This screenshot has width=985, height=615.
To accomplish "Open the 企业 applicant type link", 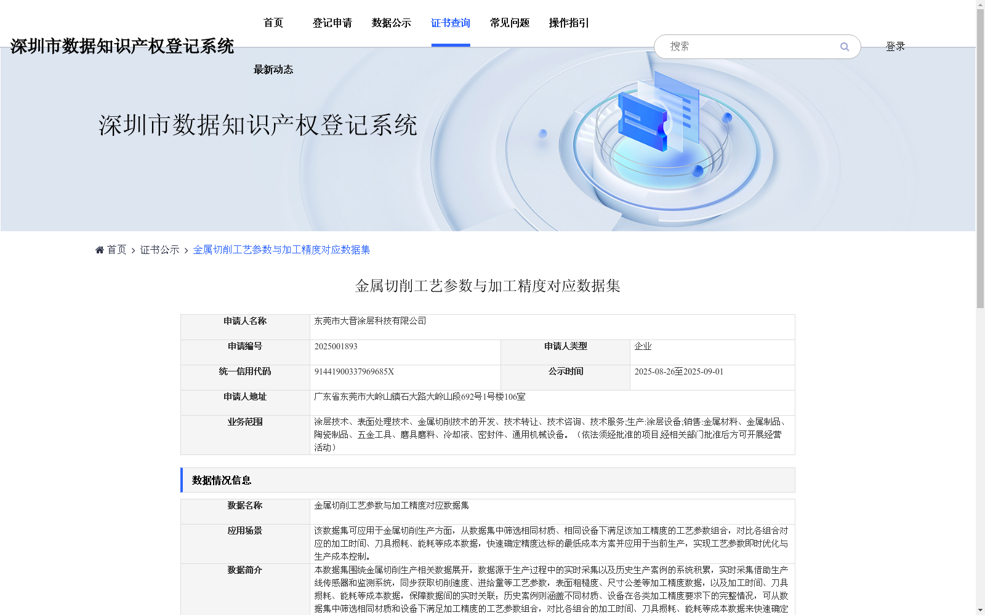I will tap(642, 346).
